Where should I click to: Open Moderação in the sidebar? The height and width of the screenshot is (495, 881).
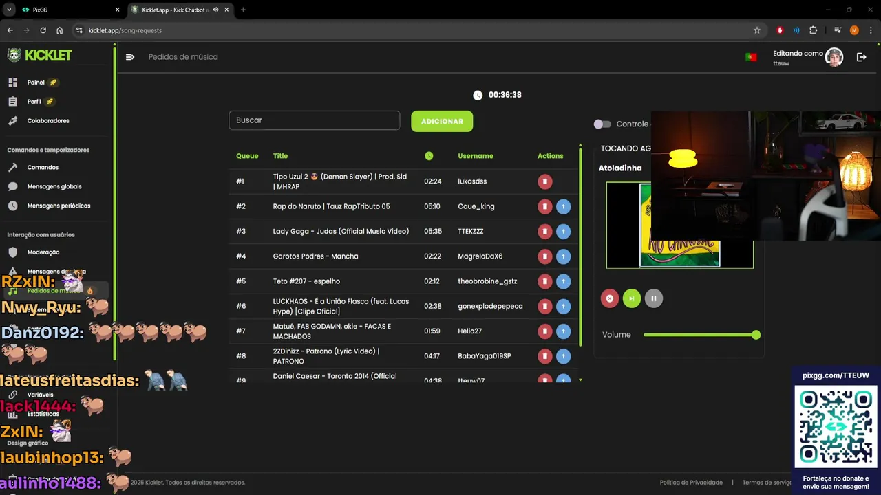click(x=43, y=252)
